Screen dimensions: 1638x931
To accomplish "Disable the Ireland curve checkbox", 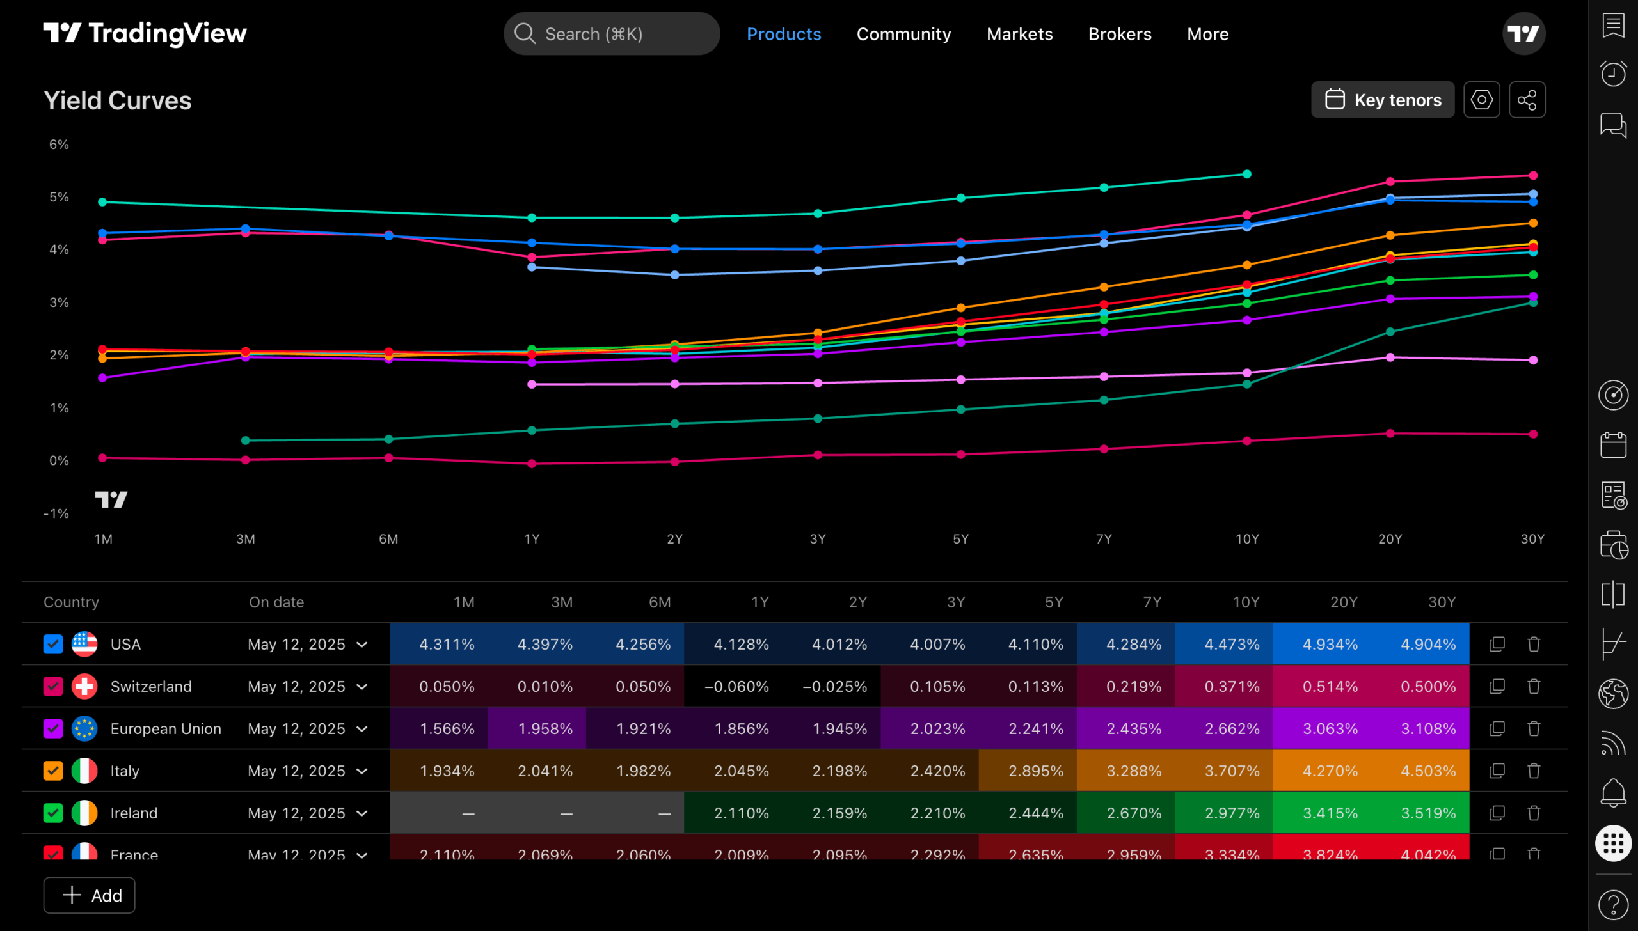I will pyautogui.click(x=53, y=813).
